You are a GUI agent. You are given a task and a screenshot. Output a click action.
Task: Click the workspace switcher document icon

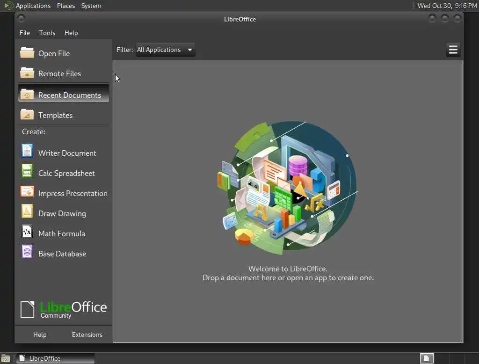pos(427,358)
